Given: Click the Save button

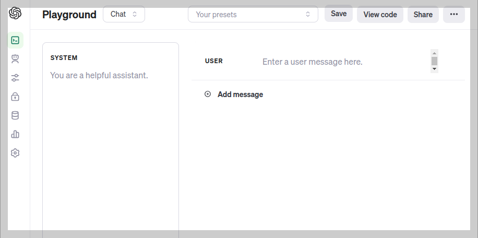Looking at the screenshot, I should tap(338, 14).
